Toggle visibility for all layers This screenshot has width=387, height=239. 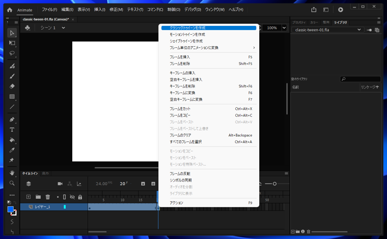[72, 197]
